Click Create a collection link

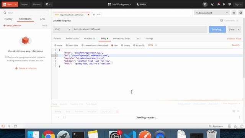tap(26, 68)
